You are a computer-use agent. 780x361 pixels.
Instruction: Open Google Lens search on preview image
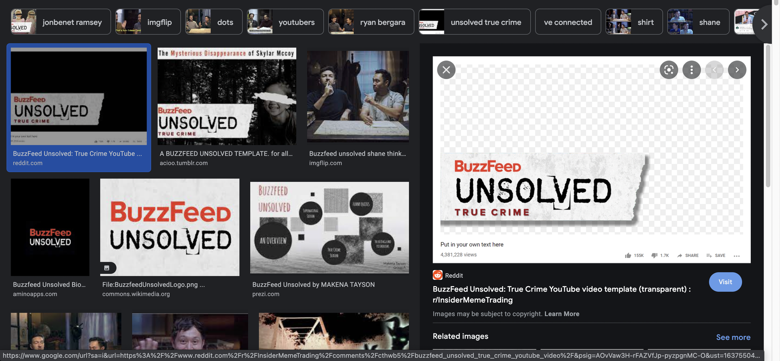[x=669, y=70]
